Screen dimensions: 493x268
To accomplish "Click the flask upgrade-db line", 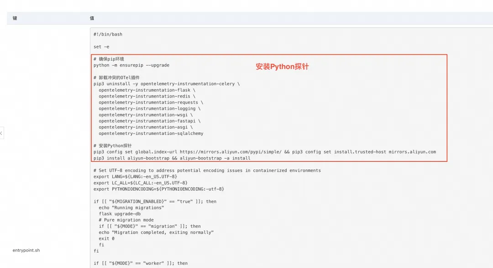I will [120, 214].
